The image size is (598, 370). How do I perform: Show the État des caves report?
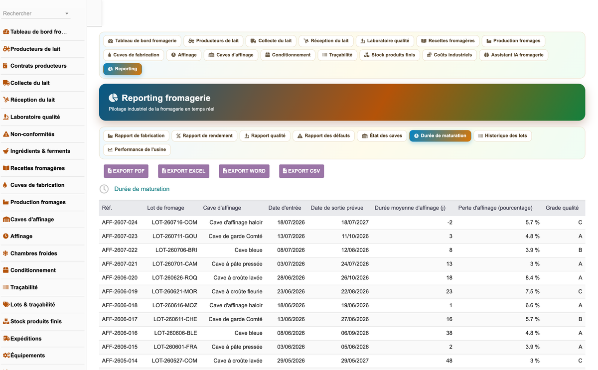(382, 135)
